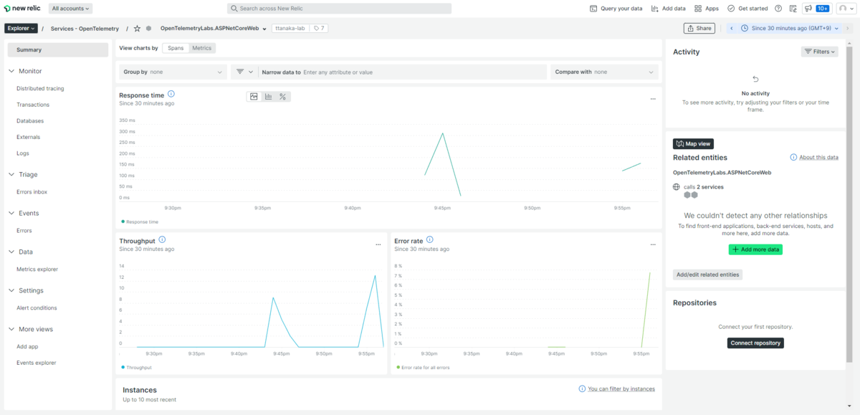Open the Explorer dropdown
Viewport: 860px width, 415px height.
(21, 29)
